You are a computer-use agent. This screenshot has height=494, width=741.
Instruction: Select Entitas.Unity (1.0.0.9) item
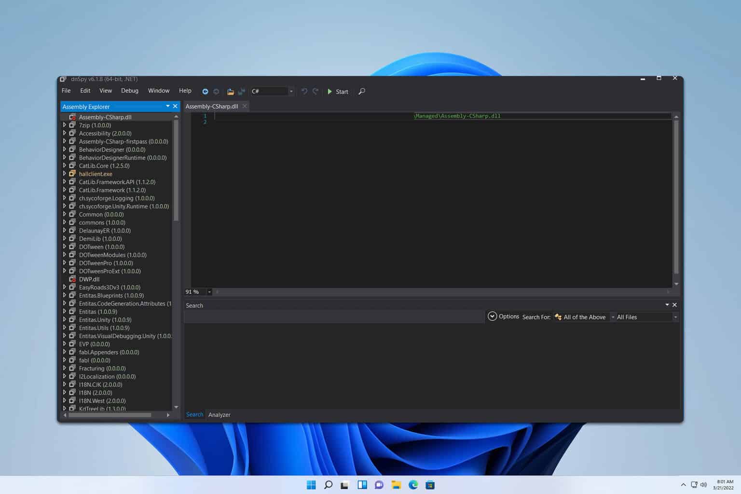tap(105, 319)
